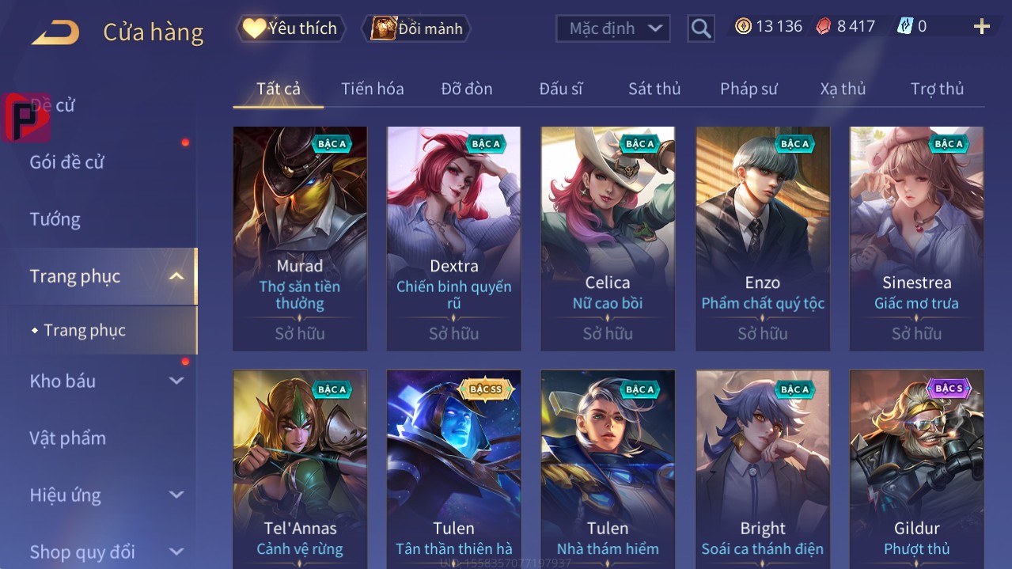
Task: Click the red ruby currency icon
Action: [824, 26]
